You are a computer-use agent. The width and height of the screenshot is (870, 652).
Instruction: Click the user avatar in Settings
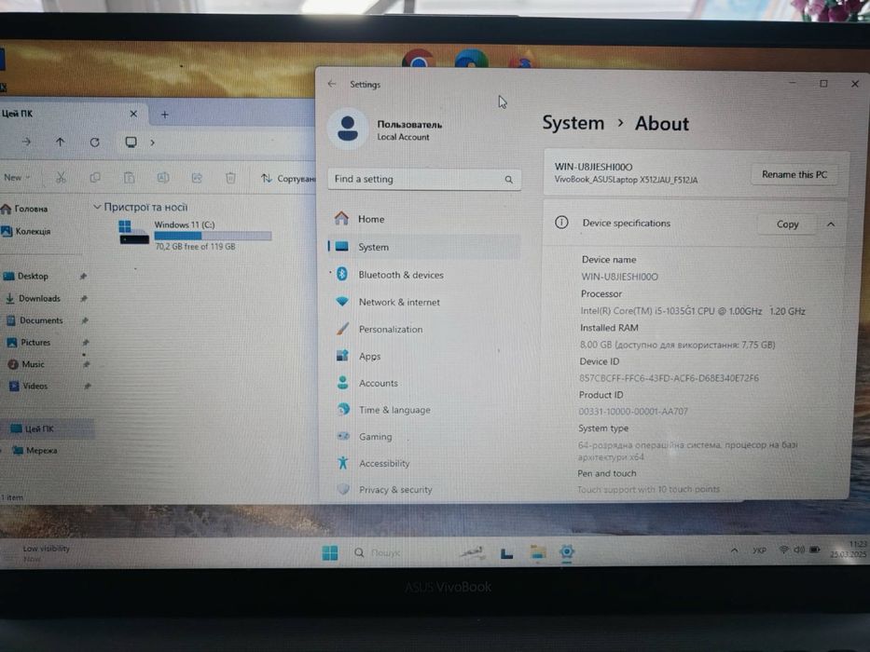[x=348, y=129]
